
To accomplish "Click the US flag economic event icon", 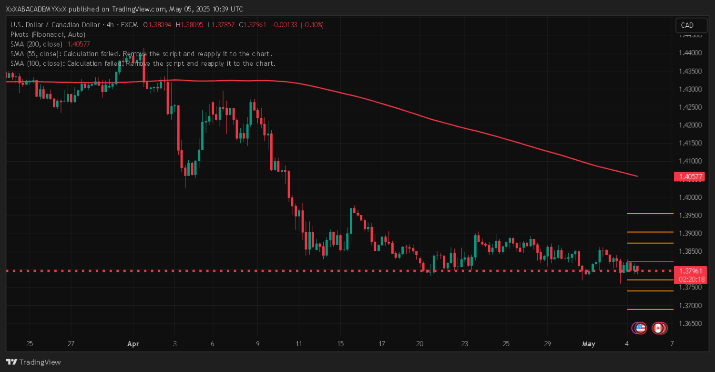I will (x=640, y=328).
